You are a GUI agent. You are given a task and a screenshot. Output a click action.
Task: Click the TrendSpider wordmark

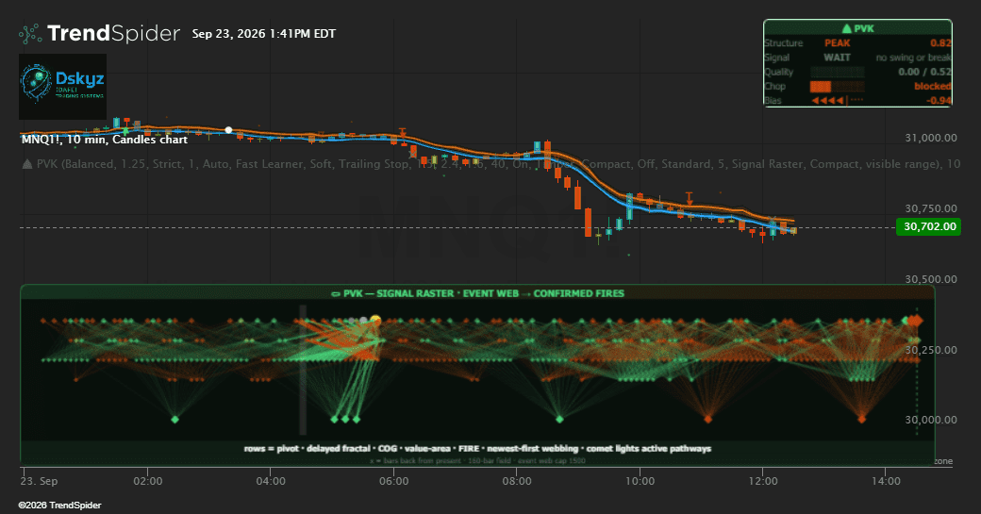(x=113, y=33)
